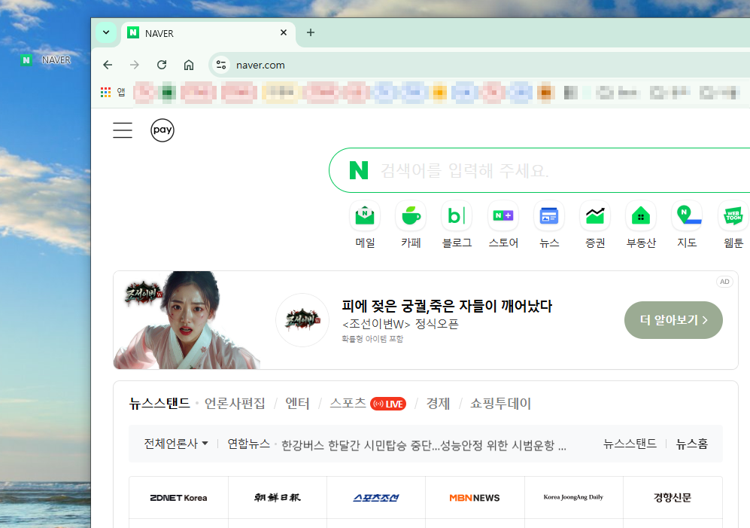Click the browser home icon
This screenshot has height=528, width=750.
point(189,65)
